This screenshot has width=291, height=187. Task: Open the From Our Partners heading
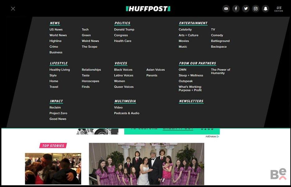pyautogui.click(x=198, y=63)
